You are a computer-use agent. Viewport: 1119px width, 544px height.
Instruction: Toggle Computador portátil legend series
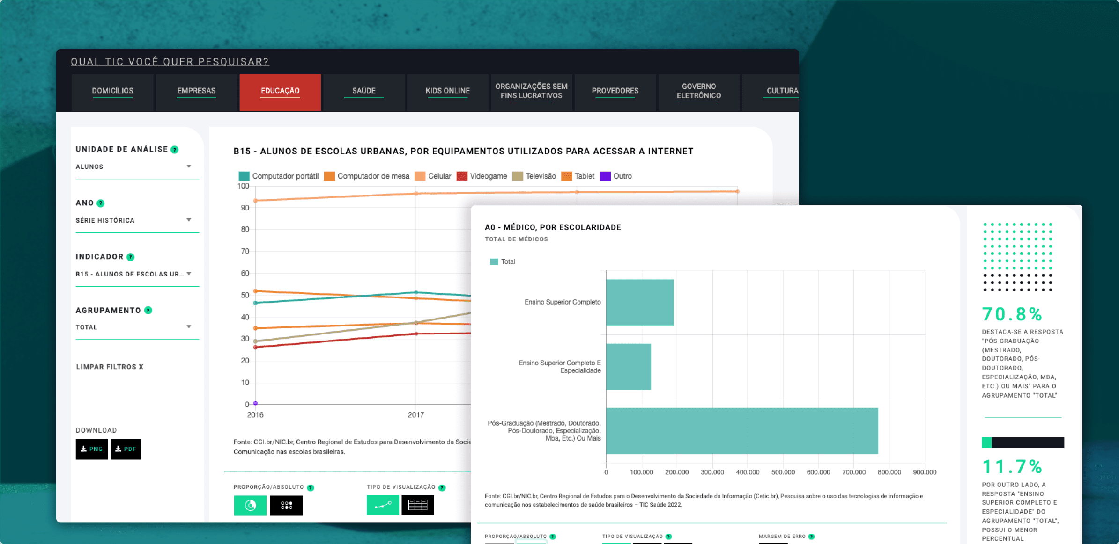(279, 176)
